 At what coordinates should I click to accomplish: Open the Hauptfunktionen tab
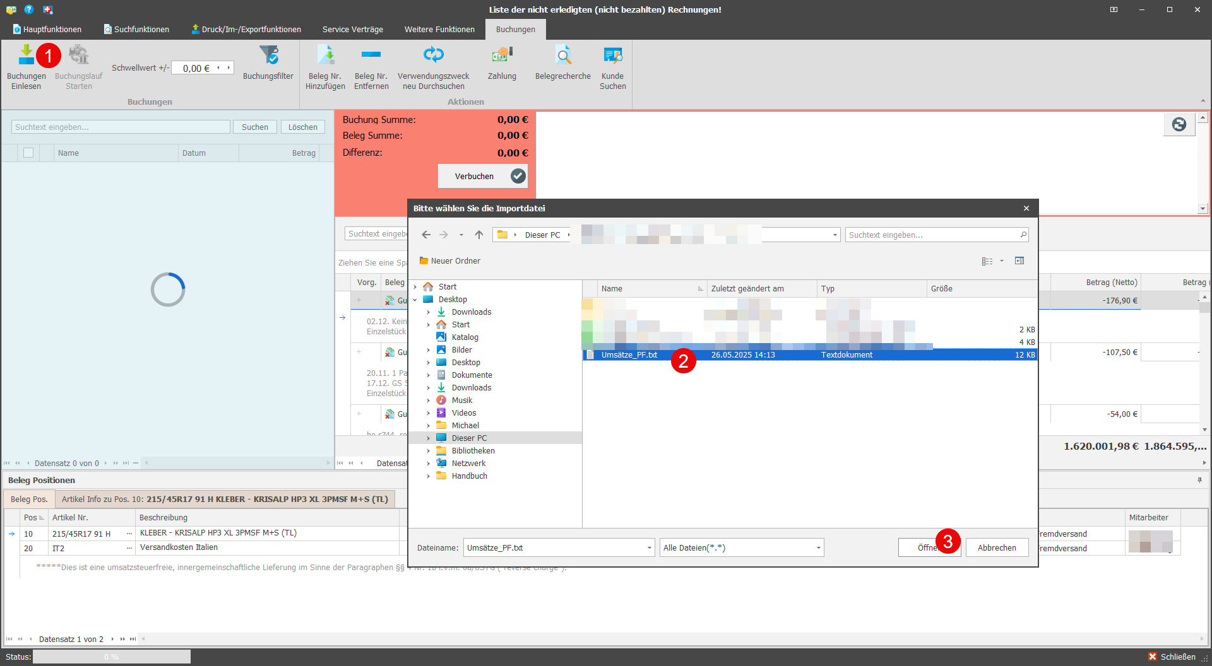[47, 29]
